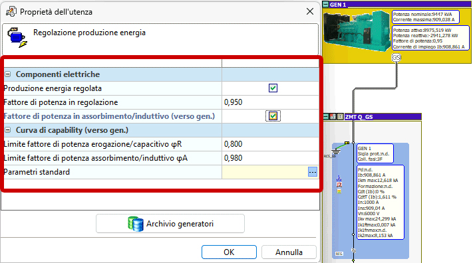Click the list icon in the ZMT Q_GS header
The width and height of the screenshot is (475, 263).
click(x=340, y=117)
